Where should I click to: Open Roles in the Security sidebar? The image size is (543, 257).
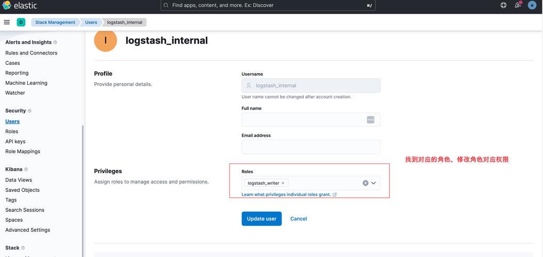[12, 132]
